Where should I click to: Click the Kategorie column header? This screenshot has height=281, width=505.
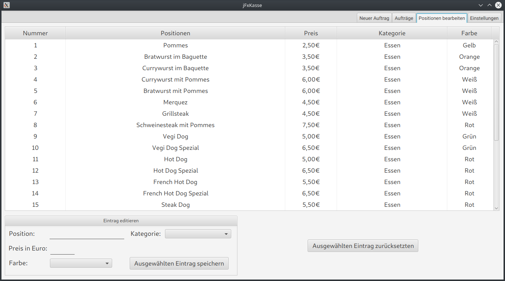(x=392, y=33)
